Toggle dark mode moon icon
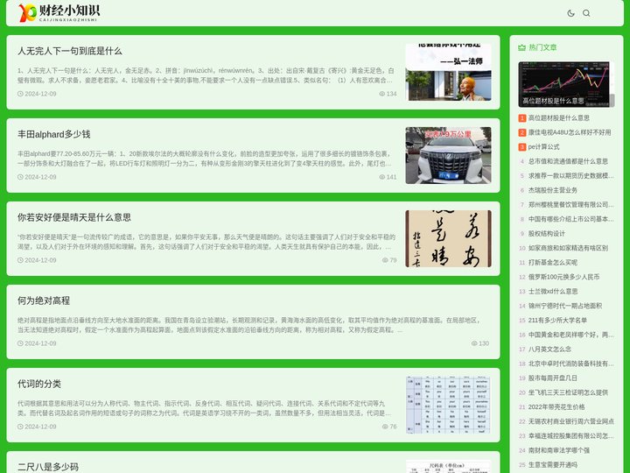This screenshot has width=630, height=473. click(x=570, y=13)
